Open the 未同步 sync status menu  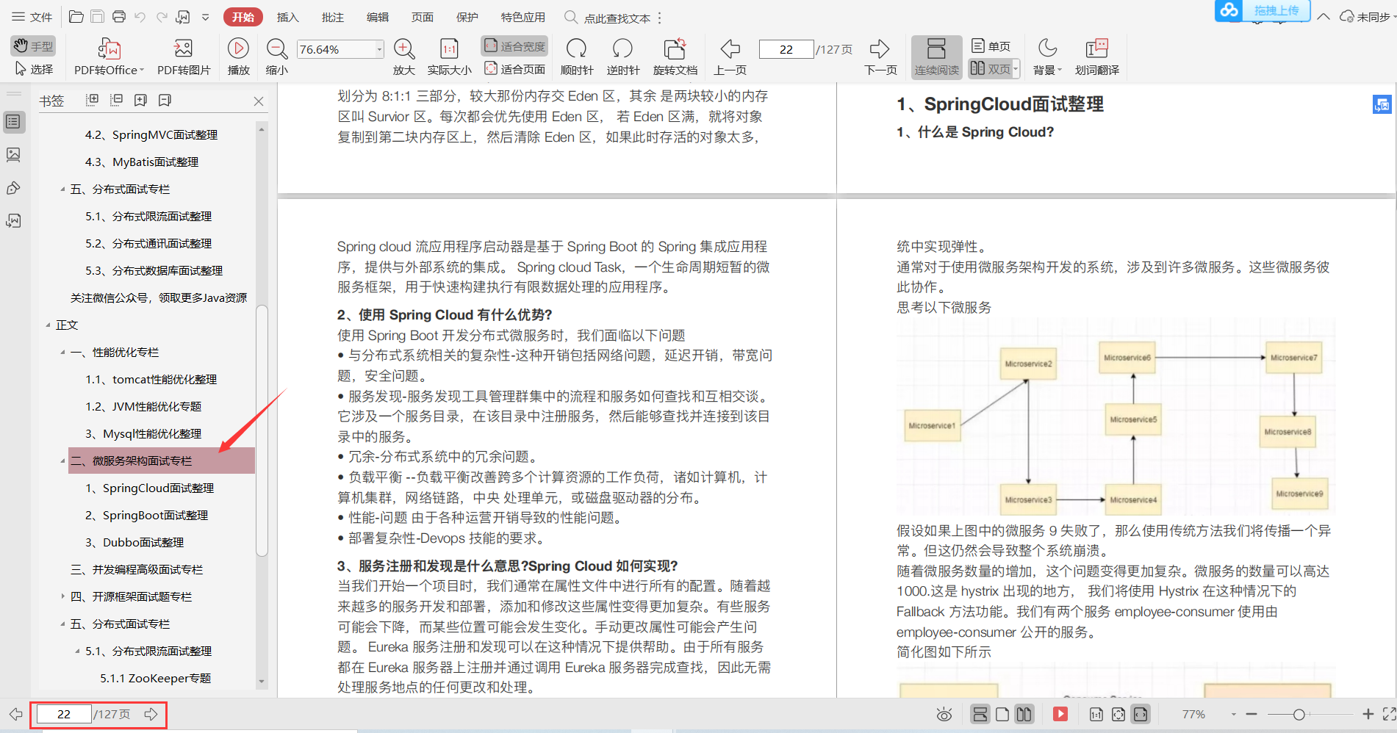click(x=1368, y=17)
